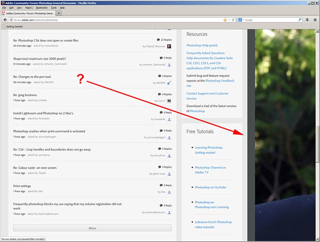
Task: Open Curt Y's avatar thumbnail
Action: 169,101
